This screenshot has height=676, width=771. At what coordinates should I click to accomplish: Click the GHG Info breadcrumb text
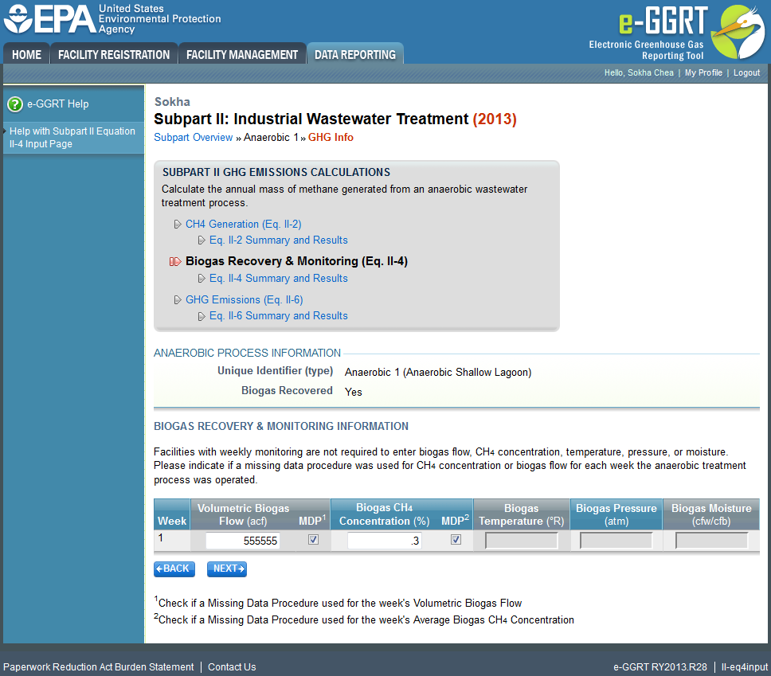[x=331, y=138]
